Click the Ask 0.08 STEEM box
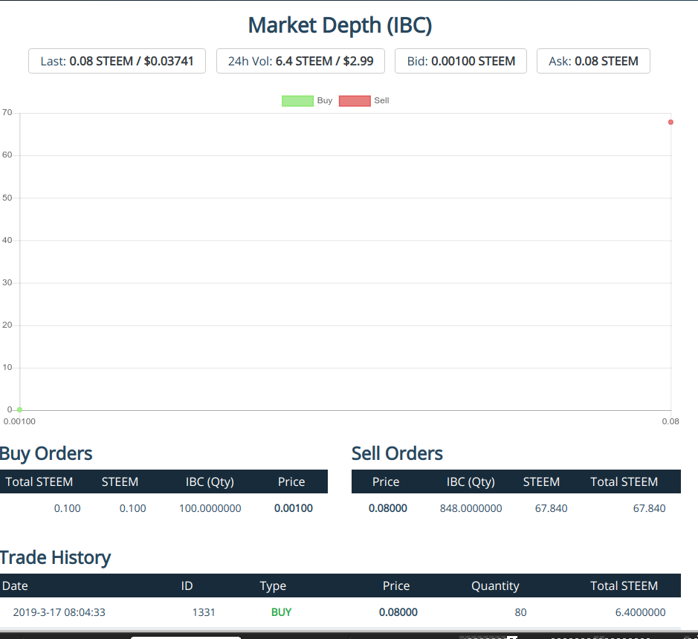This screenshot has width=698, height=639. [593, 61]
